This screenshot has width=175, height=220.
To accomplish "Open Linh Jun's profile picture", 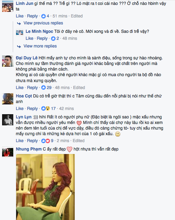I will (x=8, y=6).
